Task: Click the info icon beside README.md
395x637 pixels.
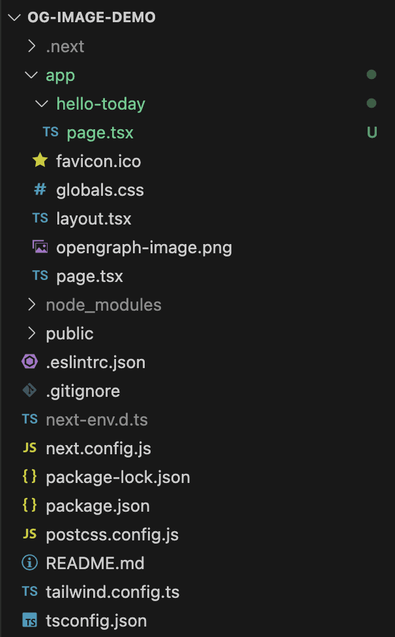Action: click(x=29, y=563)
